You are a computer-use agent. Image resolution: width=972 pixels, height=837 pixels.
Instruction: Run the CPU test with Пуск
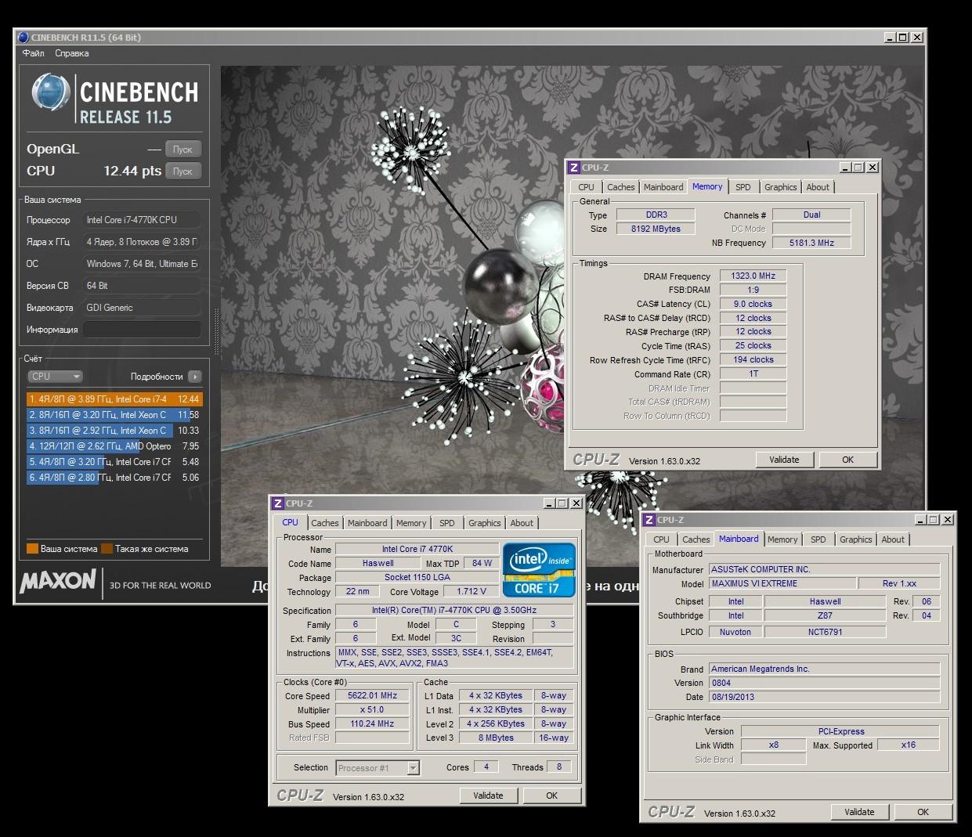[x=182, y=171]
